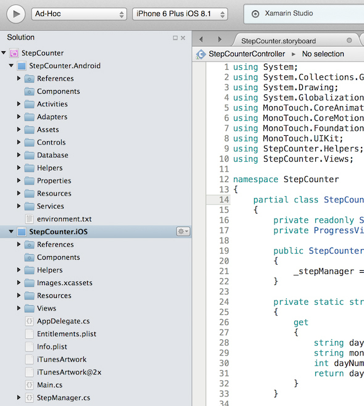Screen dimensions: 364x406
Task: Click the StepCounterController class breadcrumb icon
Action: 201,54
